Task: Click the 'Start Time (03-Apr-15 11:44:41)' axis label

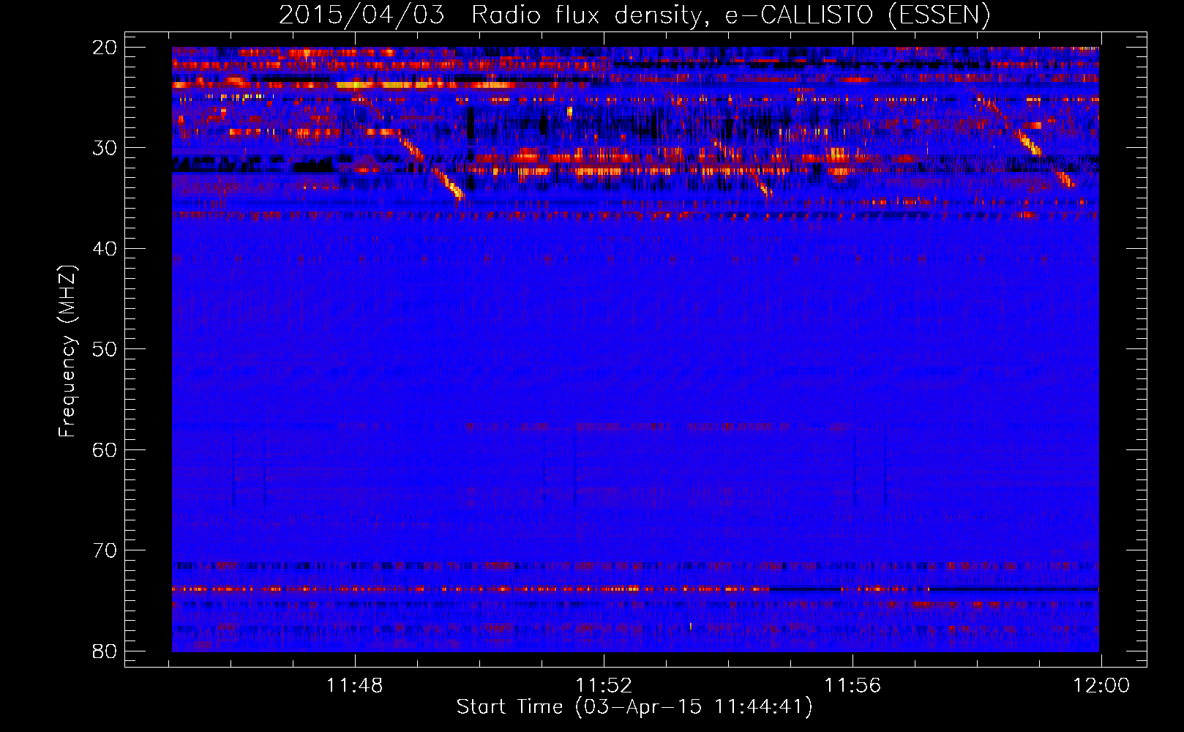Action: coord(634,707)
